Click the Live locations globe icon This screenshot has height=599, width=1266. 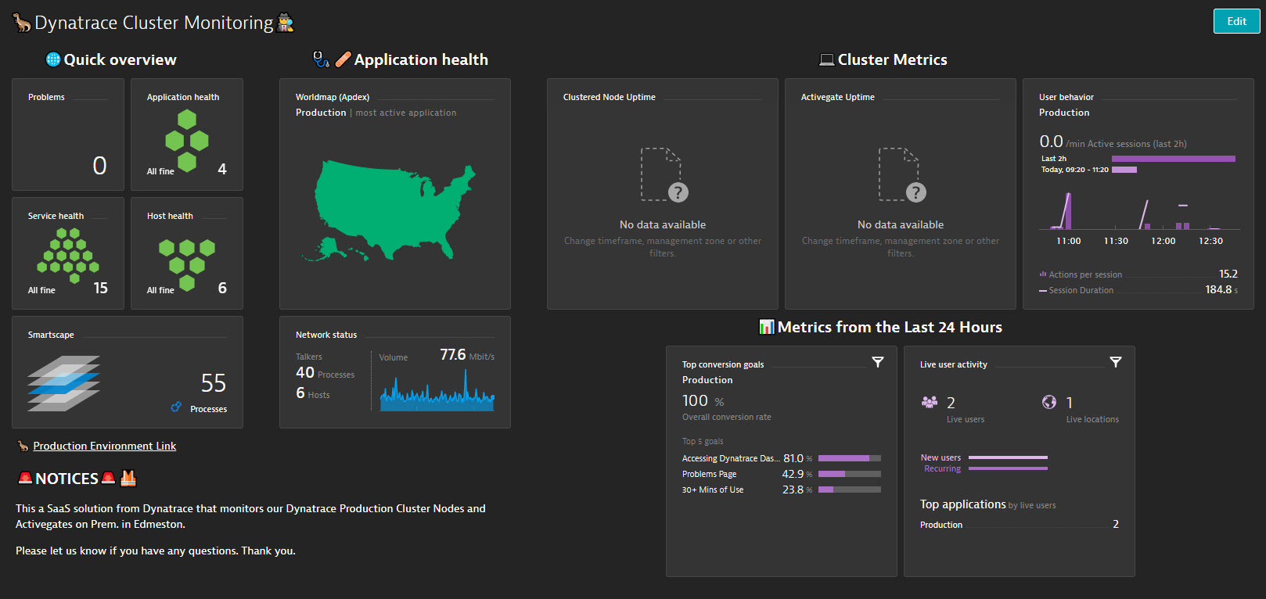[1049, 402]
